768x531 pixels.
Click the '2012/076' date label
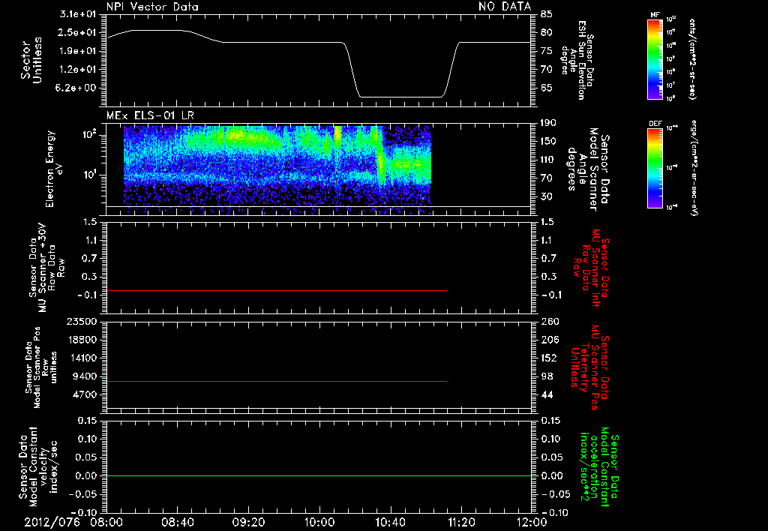52,522
